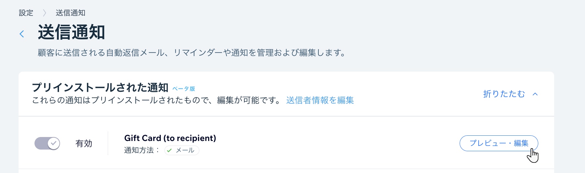Click the メール notification method tag
The image size is (585, 173).
(x=182, y=151)
